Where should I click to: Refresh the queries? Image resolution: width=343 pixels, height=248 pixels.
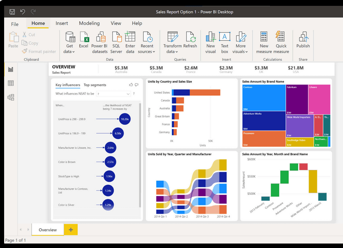(190, 40)
